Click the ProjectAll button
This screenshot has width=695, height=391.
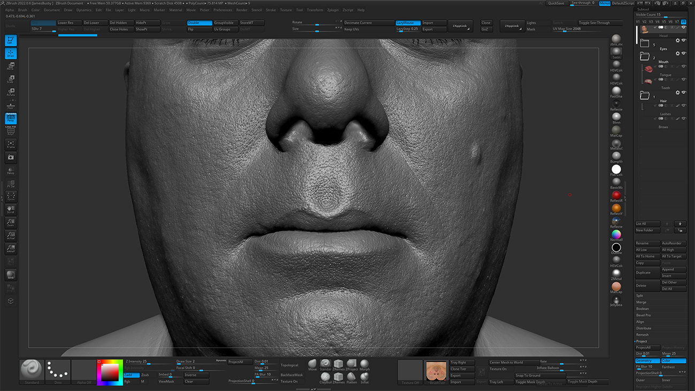pyautogui.click(x=239, y=362)
